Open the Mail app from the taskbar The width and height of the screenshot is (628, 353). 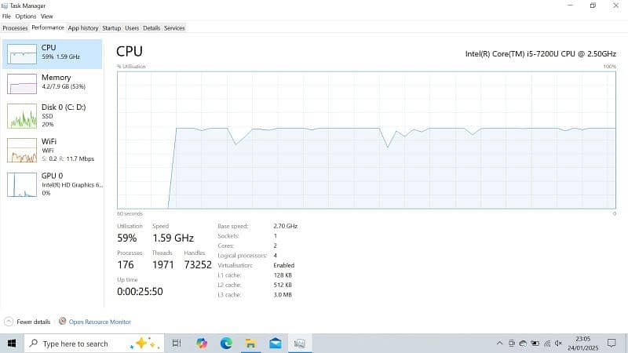click(275, 343)
